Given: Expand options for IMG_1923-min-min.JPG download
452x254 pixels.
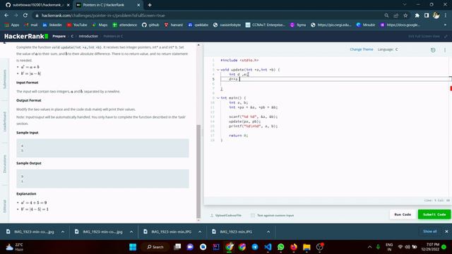Looking at the screenshot, I should 200,231.
